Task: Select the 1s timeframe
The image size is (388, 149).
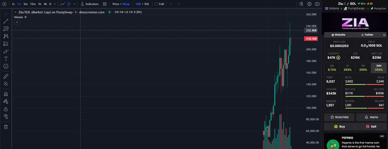Action: [13, 4]
